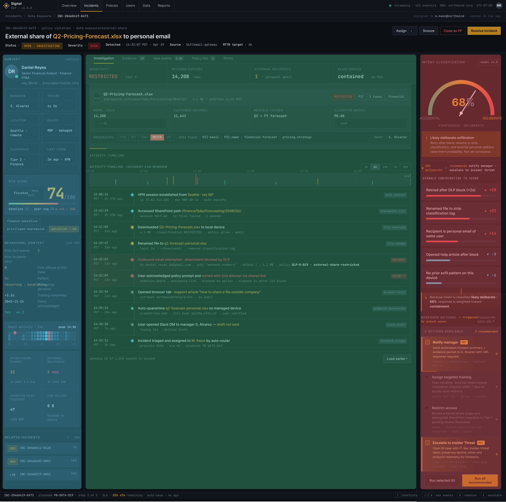The height and width of the screenshot is (502, 506).
Task: Select the RESTR sensitivity level
Action: tap(157, 137)
